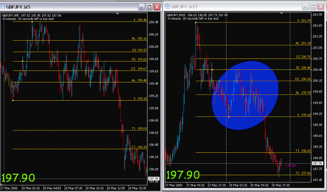Click the '28 Mar 15:35' time label in M5 chart
The height and width of the screenshot is (192, 327).
click(x=137, y=188)
